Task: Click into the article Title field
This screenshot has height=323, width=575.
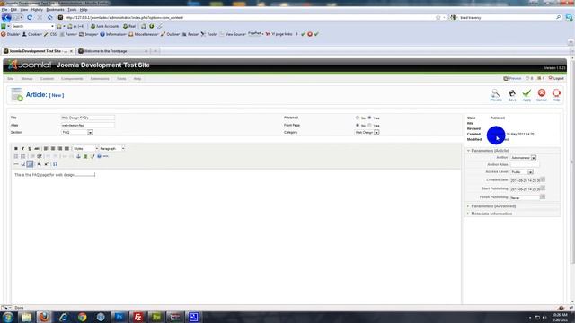Action: pyautogui.click(x=88, y=118)
